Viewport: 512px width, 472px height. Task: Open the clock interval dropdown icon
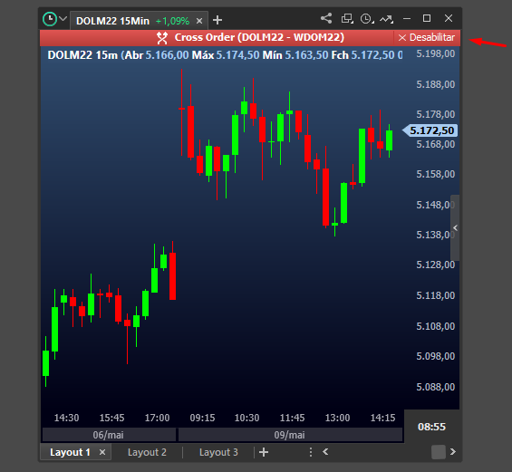coord(367,19)
